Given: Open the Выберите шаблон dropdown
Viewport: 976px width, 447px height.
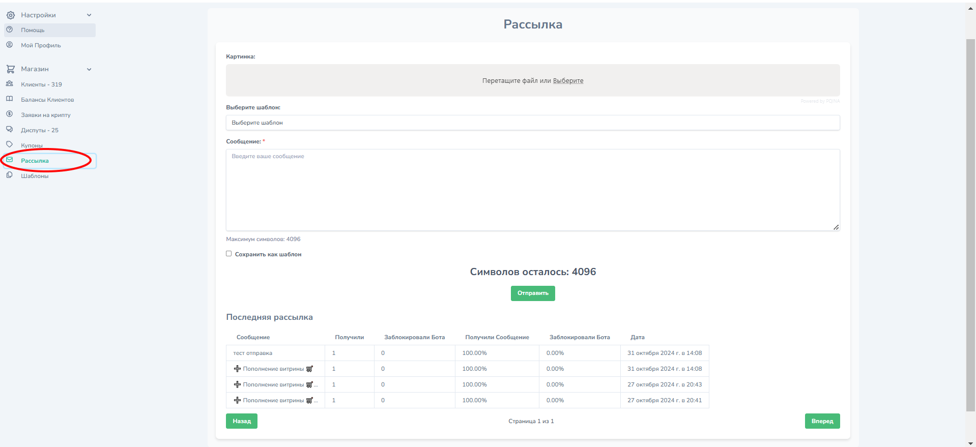Looking at the screenshot, I should click(533, 123).
